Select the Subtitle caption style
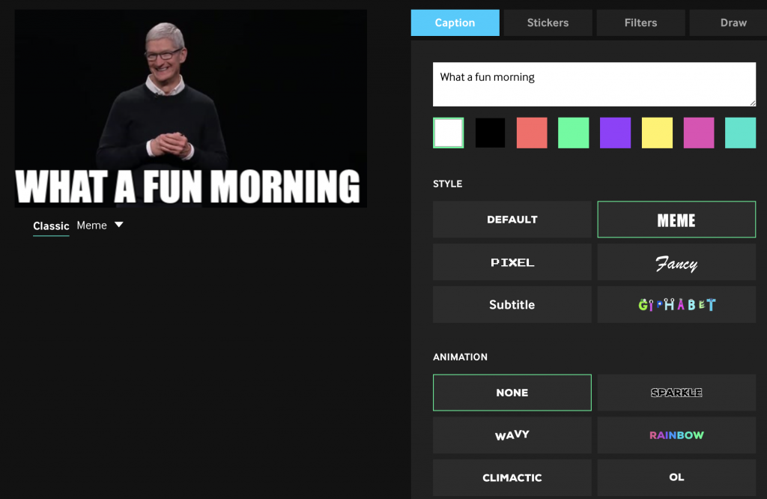 512,305
